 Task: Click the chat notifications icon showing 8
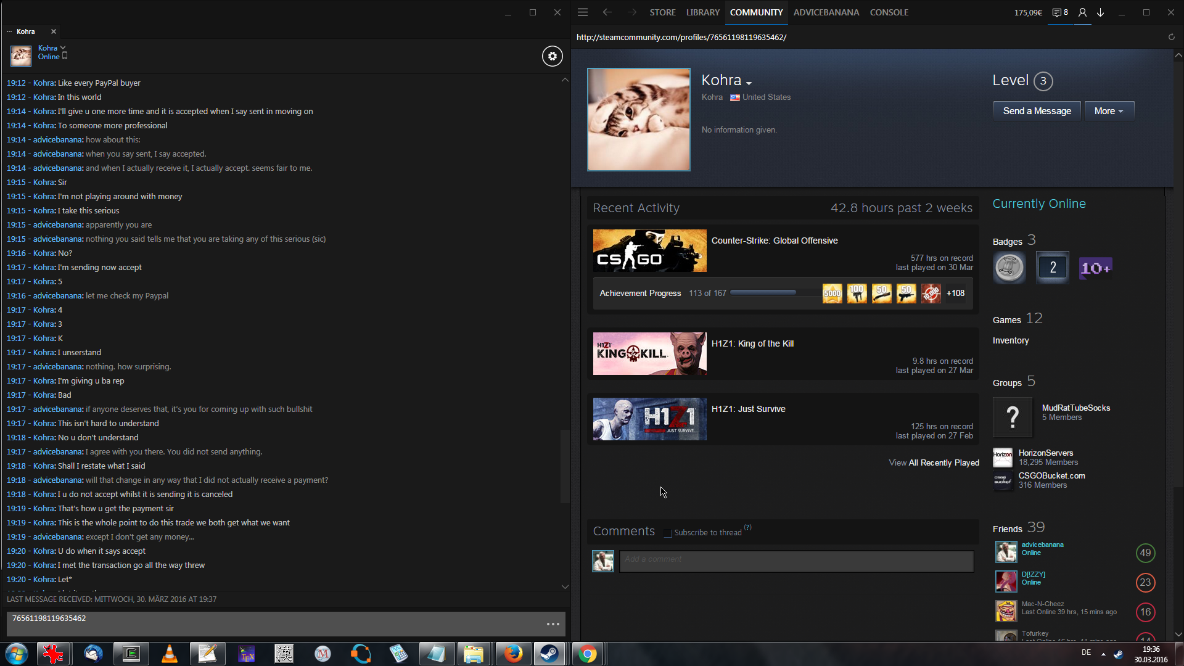coord(1060,12)
